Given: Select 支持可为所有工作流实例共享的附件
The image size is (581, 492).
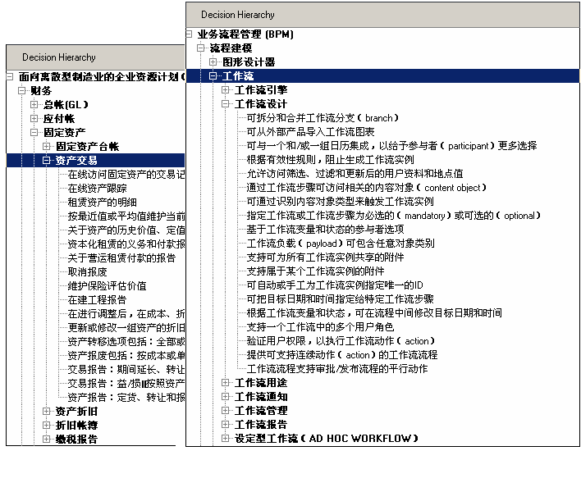Looking at the screenshot, I should tap(325, 257).
